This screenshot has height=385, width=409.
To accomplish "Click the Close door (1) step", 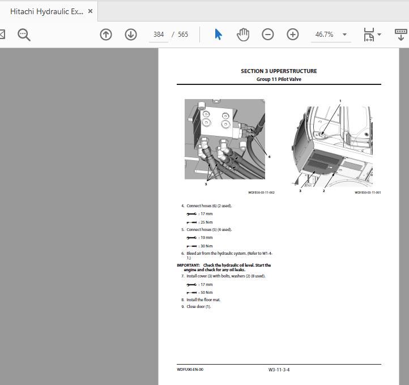I will coord(199,306).
